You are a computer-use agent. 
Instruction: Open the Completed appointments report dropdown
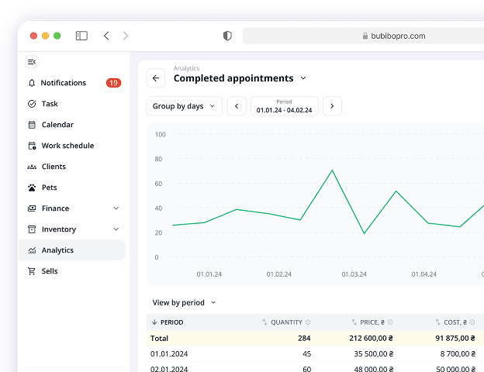click(x=303, y=78)
